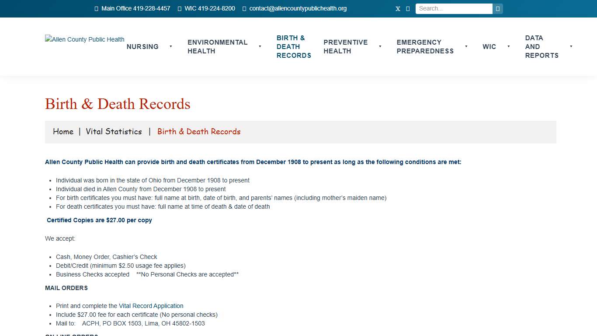The width and height of the screenshot is (597, 336).
Task: Click the Home breadcrumb link
Action: tap(63, 131)
